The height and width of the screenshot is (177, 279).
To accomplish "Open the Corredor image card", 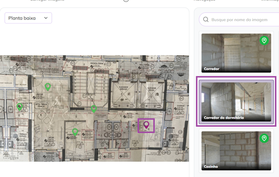I will point(236,53).
